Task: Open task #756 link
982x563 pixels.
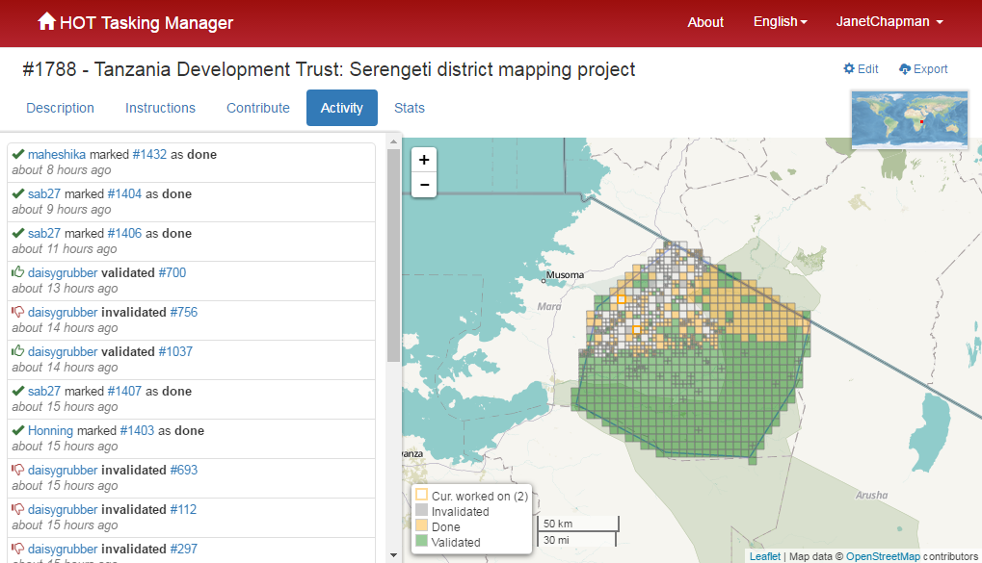Action: 183,312
